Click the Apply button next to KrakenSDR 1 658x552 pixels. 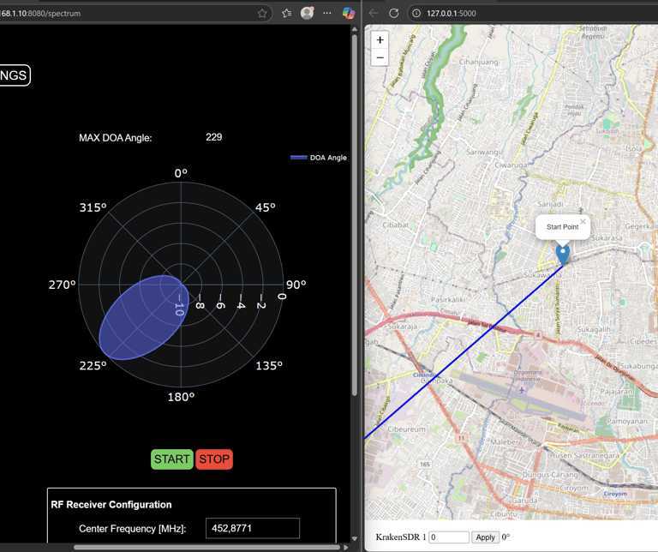tap(485, 537)
